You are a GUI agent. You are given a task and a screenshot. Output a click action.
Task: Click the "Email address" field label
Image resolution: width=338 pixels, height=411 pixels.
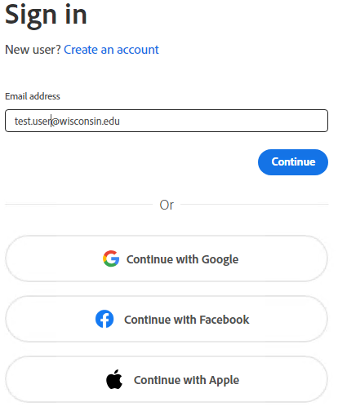[x=33, y=96]
